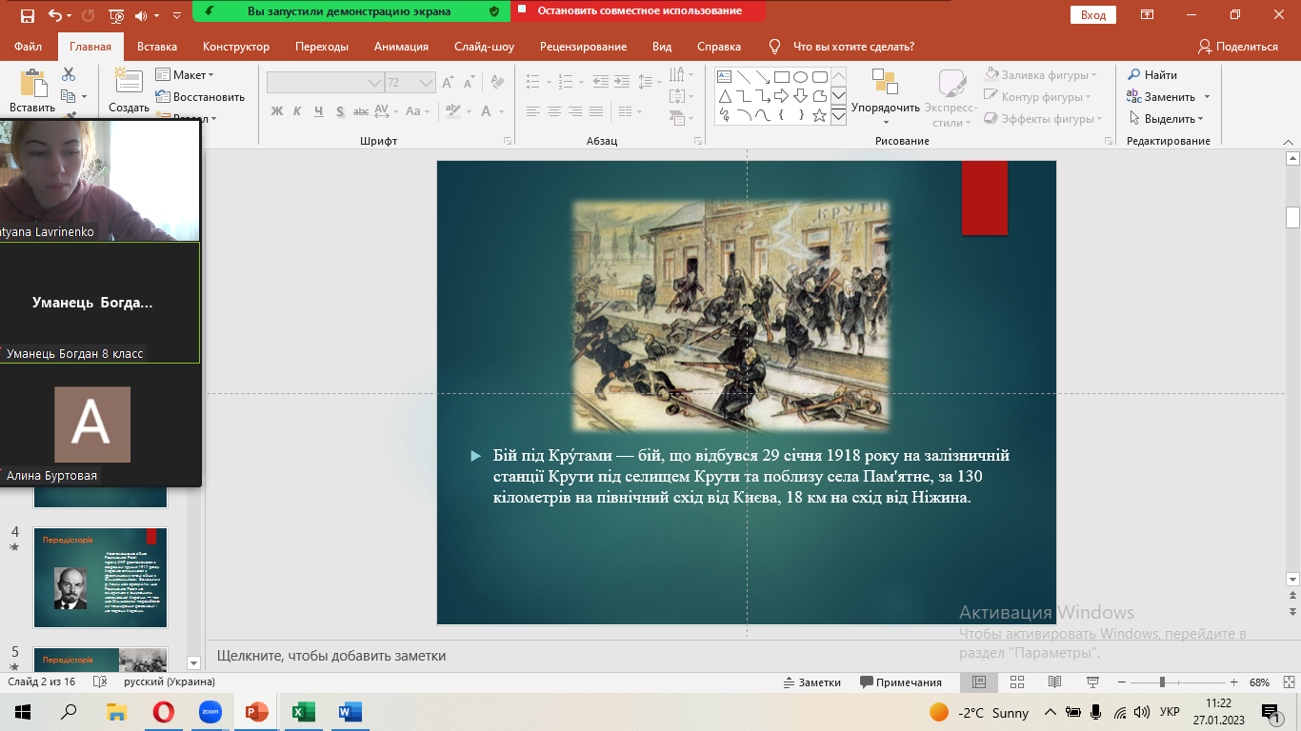Open Excel from the taskbar
Screen dimensions: 1301x731
click(x=303, y=711)
